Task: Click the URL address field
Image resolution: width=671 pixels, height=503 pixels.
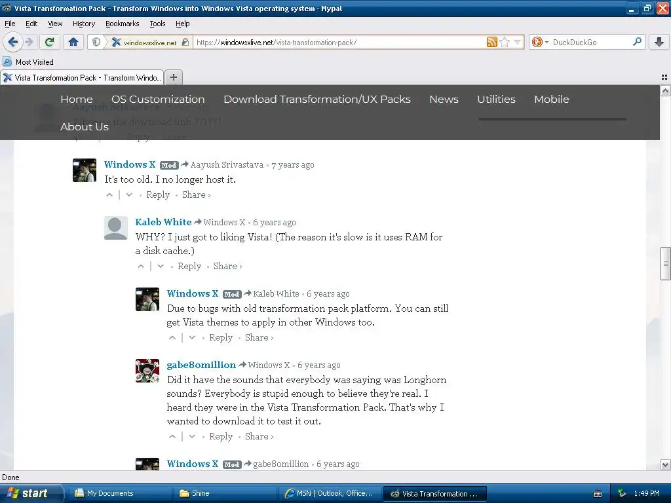Action: click(338, 43)
